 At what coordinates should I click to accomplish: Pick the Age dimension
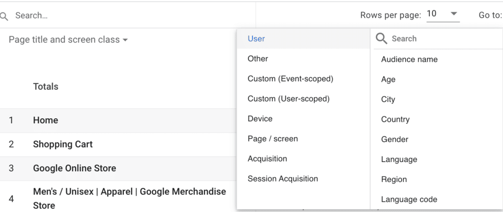coord(388,79)
